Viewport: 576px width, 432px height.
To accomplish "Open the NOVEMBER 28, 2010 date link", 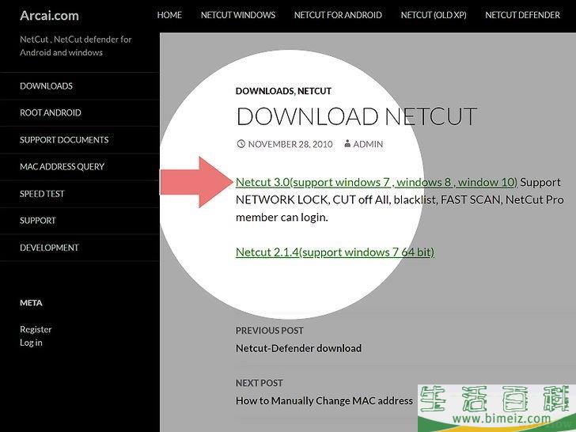I will (x=290, y=144).
